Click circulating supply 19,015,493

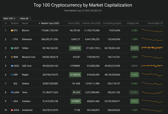(114, 31)
